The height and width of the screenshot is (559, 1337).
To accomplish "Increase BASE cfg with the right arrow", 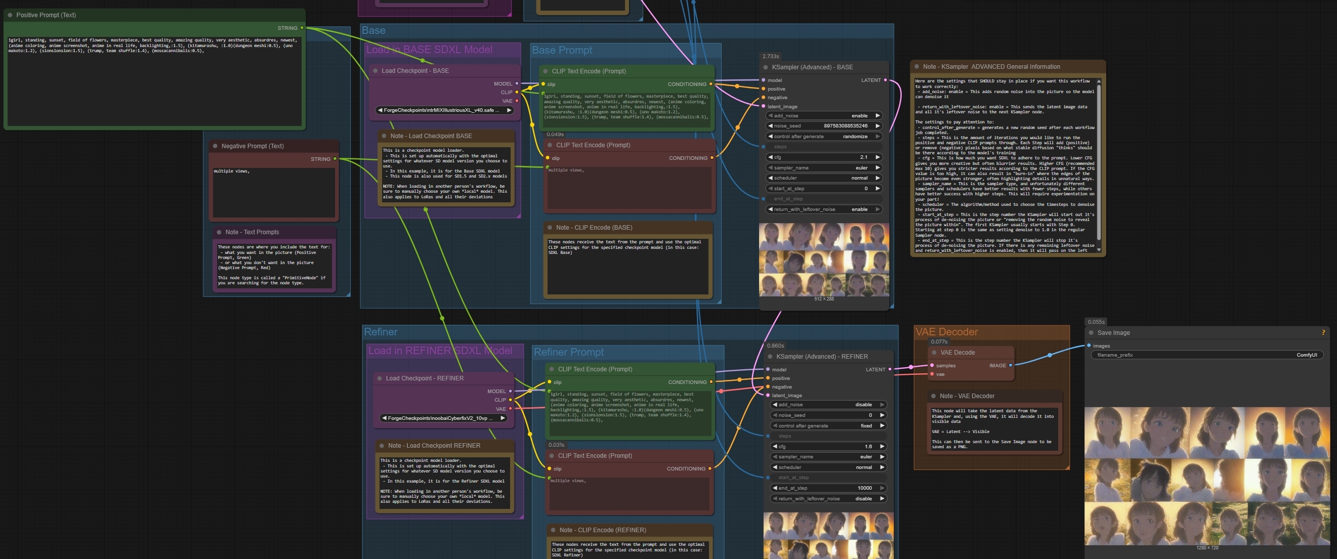I will pos(877,157).
